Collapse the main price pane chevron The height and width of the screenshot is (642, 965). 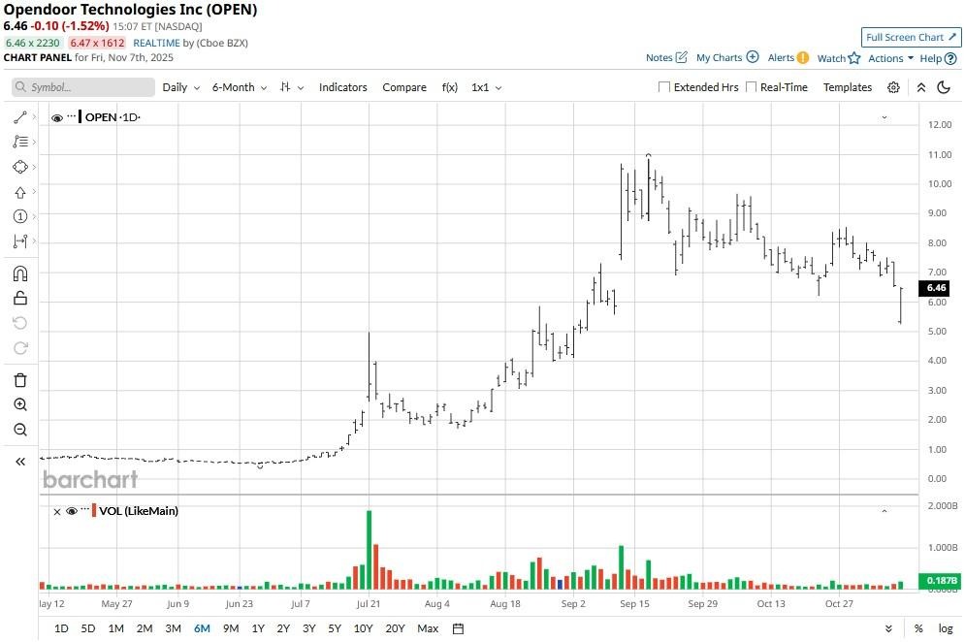coord(885,117)
